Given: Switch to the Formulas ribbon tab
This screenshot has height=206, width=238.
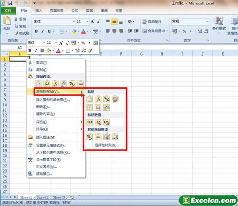Looking at the screenshot, I should 75,10.
